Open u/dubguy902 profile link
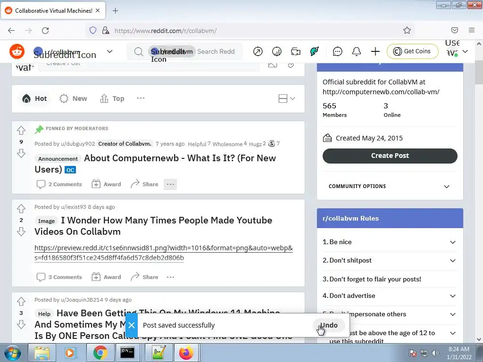Screen dimensions: 483x362 click(x=78, y=144)
